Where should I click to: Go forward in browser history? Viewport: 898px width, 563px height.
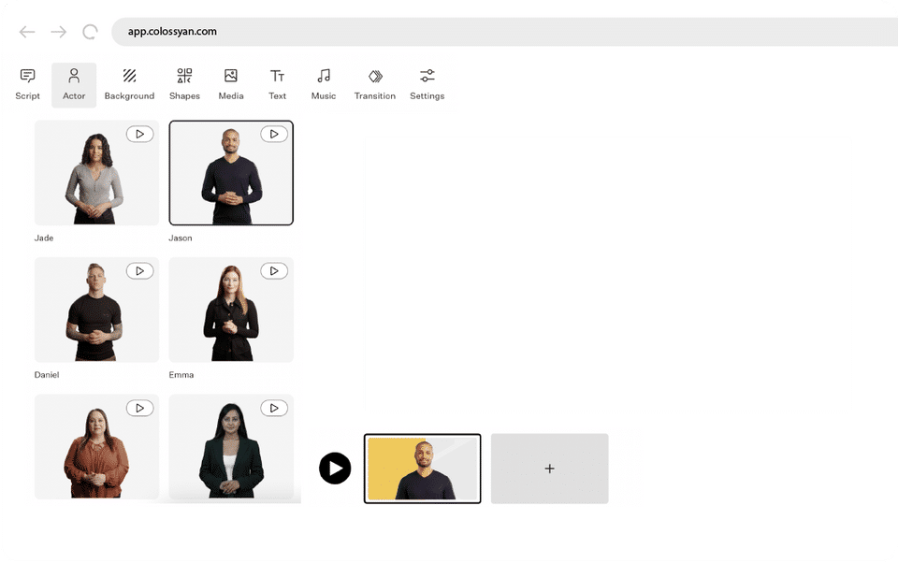pos(58,32)
